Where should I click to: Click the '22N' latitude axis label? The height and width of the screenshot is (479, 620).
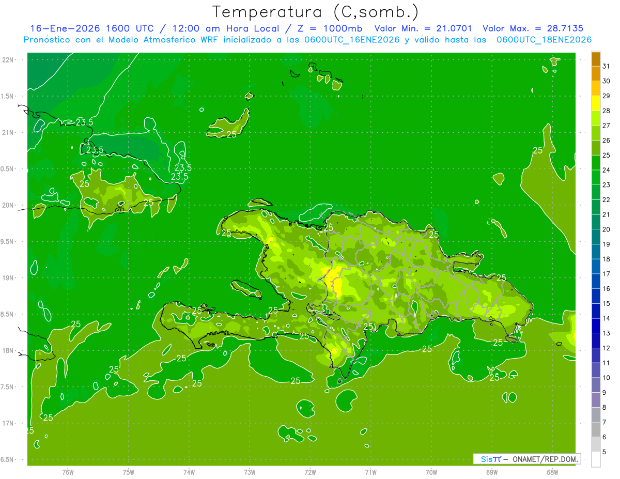8,60
